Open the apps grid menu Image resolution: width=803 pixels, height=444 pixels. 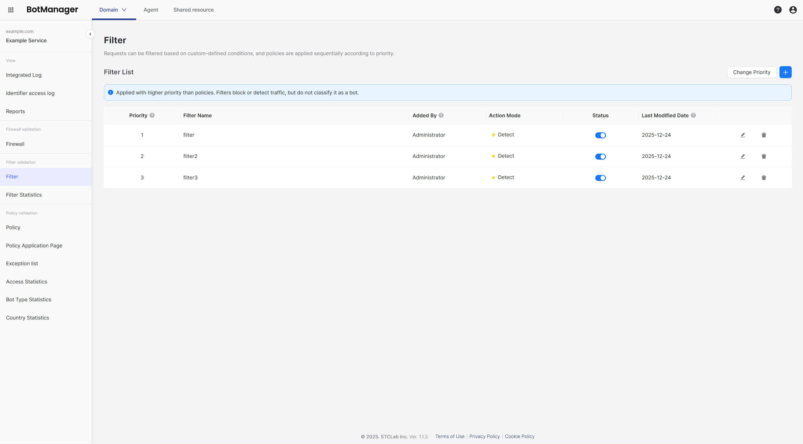[11, 10]
